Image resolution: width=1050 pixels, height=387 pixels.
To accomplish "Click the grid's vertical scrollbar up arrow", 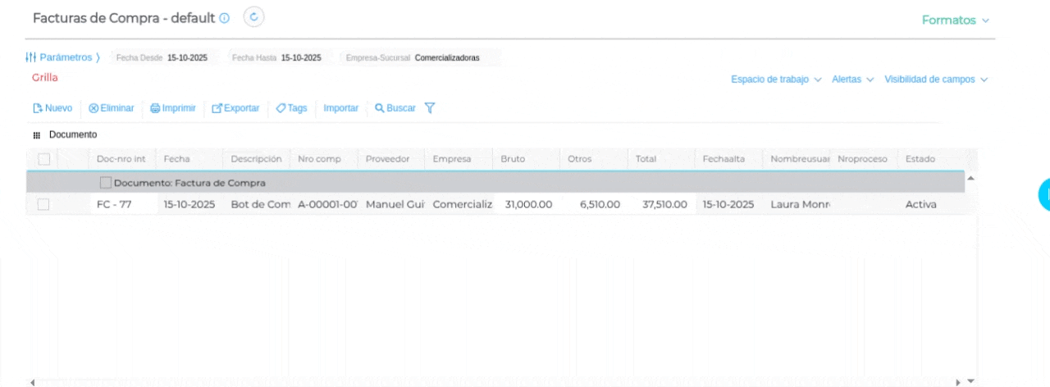I will [x=971, y=178].
